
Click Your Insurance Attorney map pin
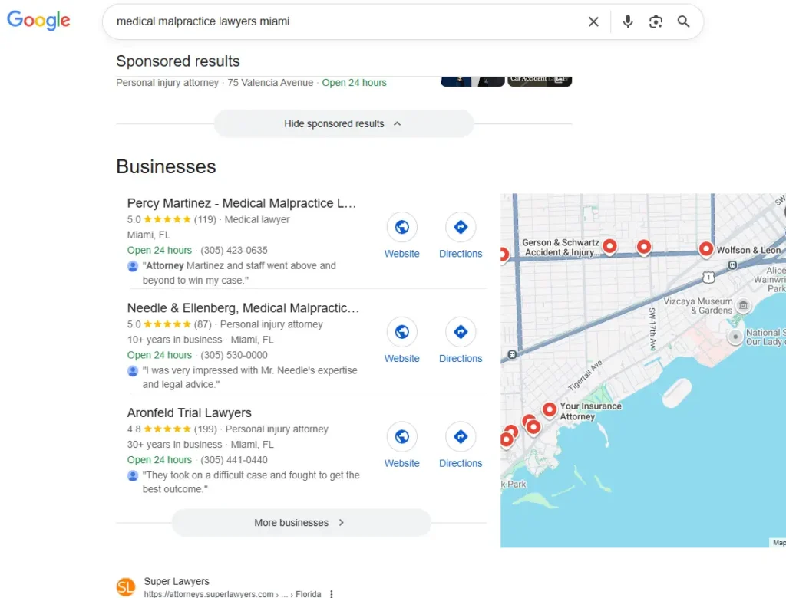coord(549,409)
